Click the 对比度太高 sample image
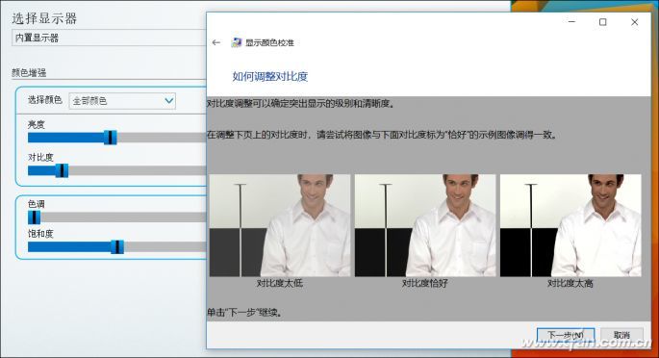 [570, 225]
